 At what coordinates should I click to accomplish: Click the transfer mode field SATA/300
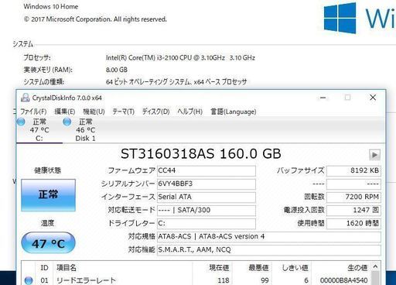click(x=207, y=210)
